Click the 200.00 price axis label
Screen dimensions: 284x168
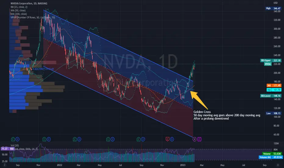point(277,73)
